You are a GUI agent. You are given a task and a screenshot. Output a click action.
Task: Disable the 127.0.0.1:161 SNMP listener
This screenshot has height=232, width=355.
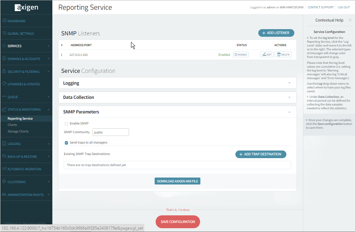pyautogui.click(x=241, y=54)
